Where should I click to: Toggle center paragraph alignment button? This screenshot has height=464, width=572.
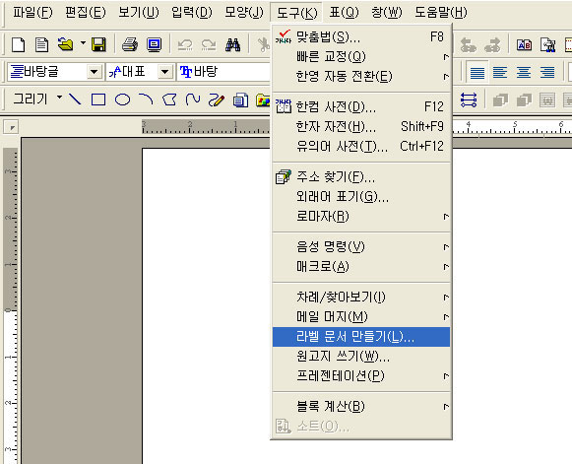(x=524, y=72)
